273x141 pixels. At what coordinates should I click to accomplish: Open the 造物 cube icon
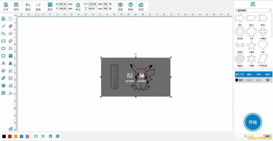coord(120,5)
